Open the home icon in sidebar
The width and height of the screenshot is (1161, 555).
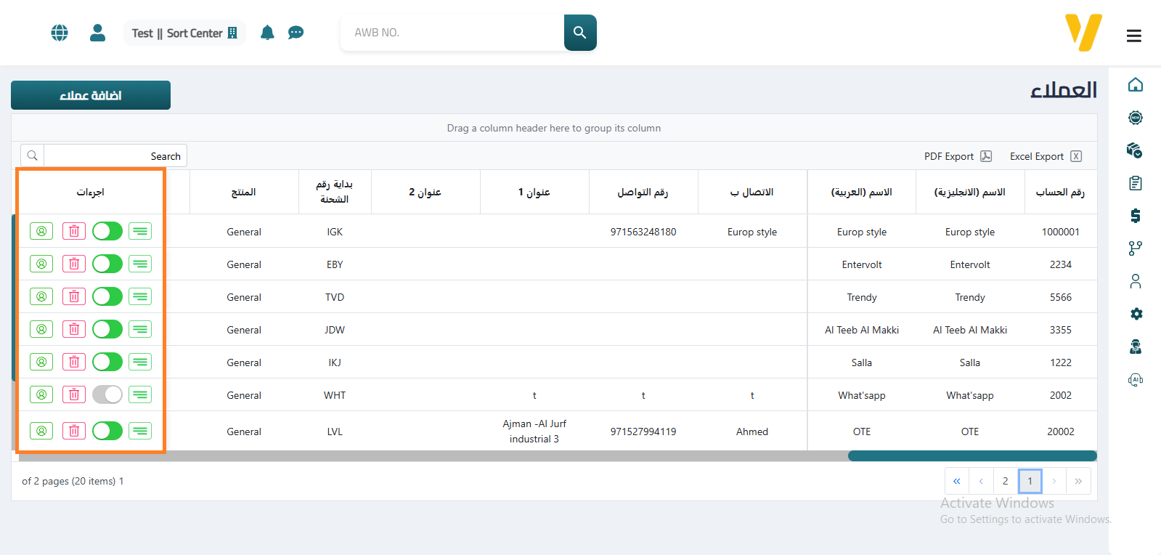coord(1136,85)
